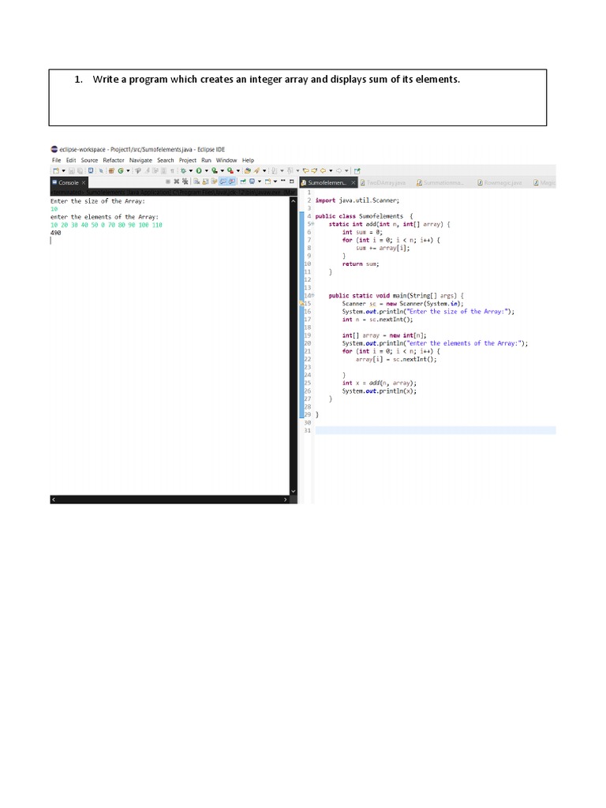Click the Back navigation arrow in toolbar

coord(324,170)
